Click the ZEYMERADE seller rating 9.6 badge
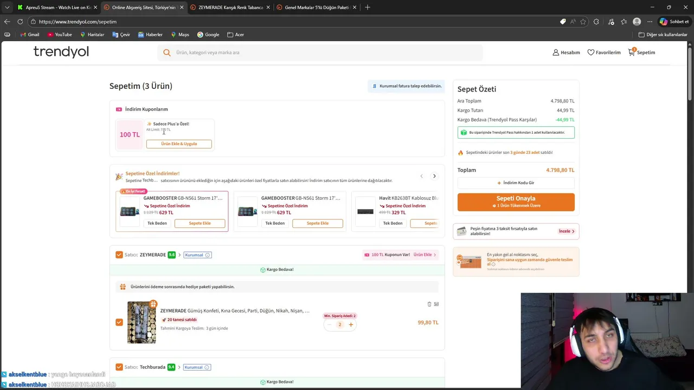Viewport: 694px width, 390px height. 172,255
